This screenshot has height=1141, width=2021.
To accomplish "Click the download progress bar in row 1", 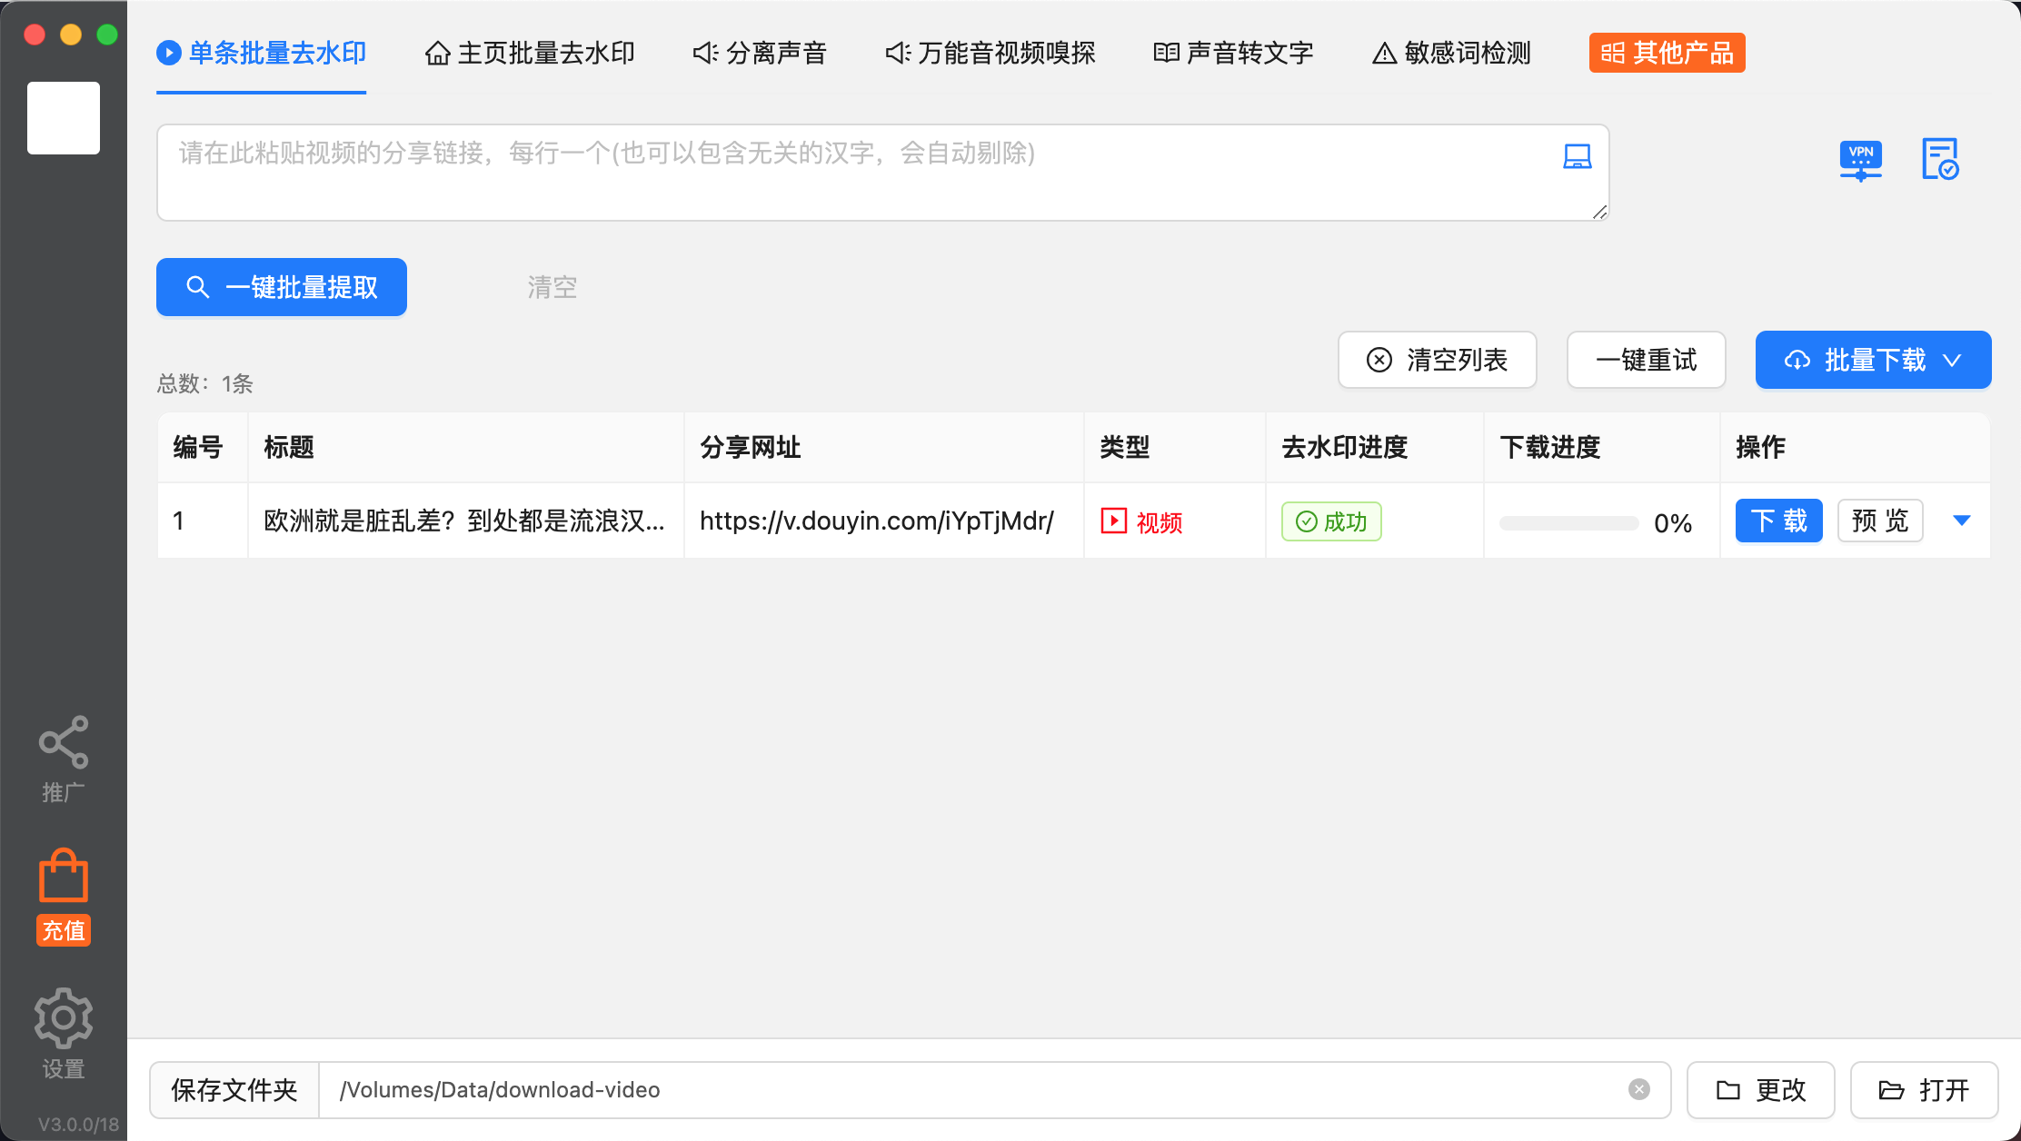I will pyautogui.click(x=1568, y=523).
